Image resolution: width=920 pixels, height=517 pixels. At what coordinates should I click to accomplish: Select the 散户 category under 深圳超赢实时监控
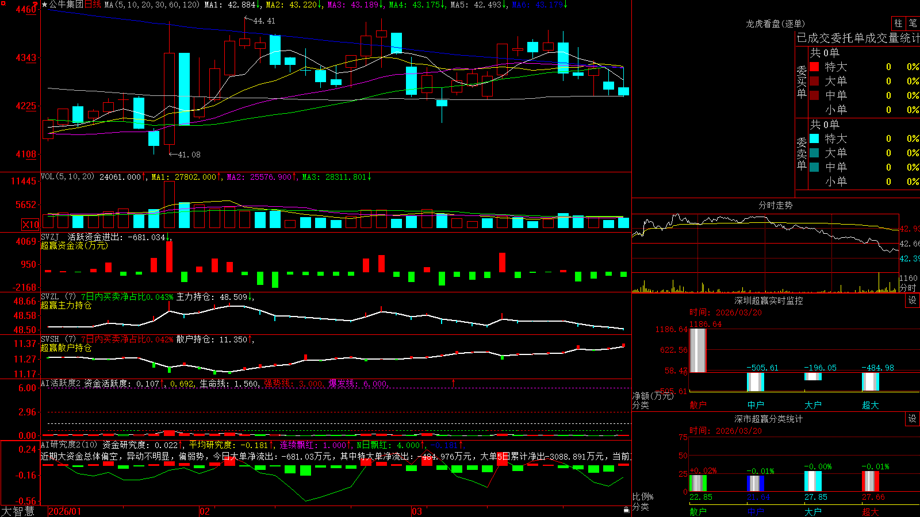coord(698,405)
